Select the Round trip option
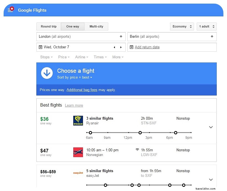The width and height of the screenshot is (227, 191). 49,26
